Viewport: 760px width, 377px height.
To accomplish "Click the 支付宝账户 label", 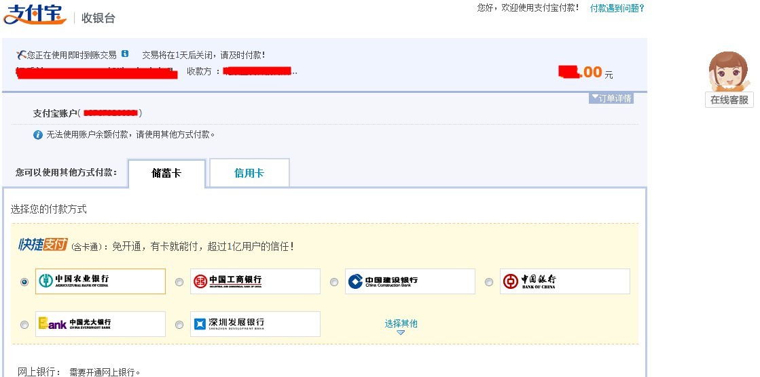I will click(55, 113).
